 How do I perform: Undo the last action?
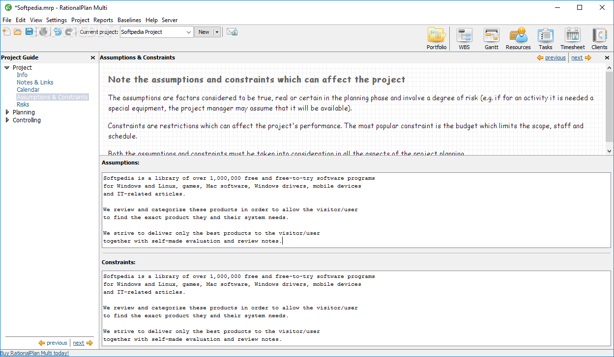(58, 32)
